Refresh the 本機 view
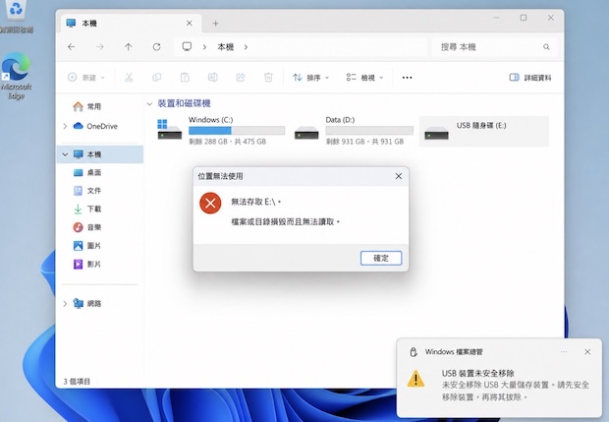The image size is (609, 422). pyautogui.click(x=156, y=47)
